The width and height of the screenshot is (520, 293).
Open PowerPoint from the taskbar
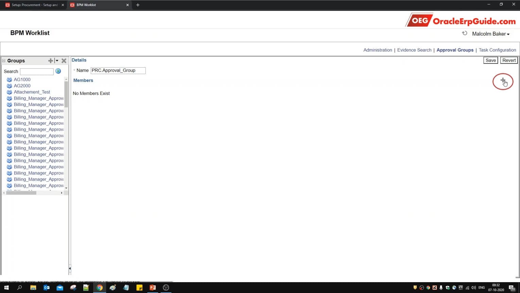coord(153,288)
